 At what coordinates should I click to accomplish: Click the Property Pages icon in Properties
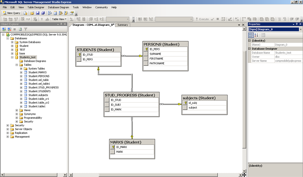pyautogui.click(x=263, y=35)
